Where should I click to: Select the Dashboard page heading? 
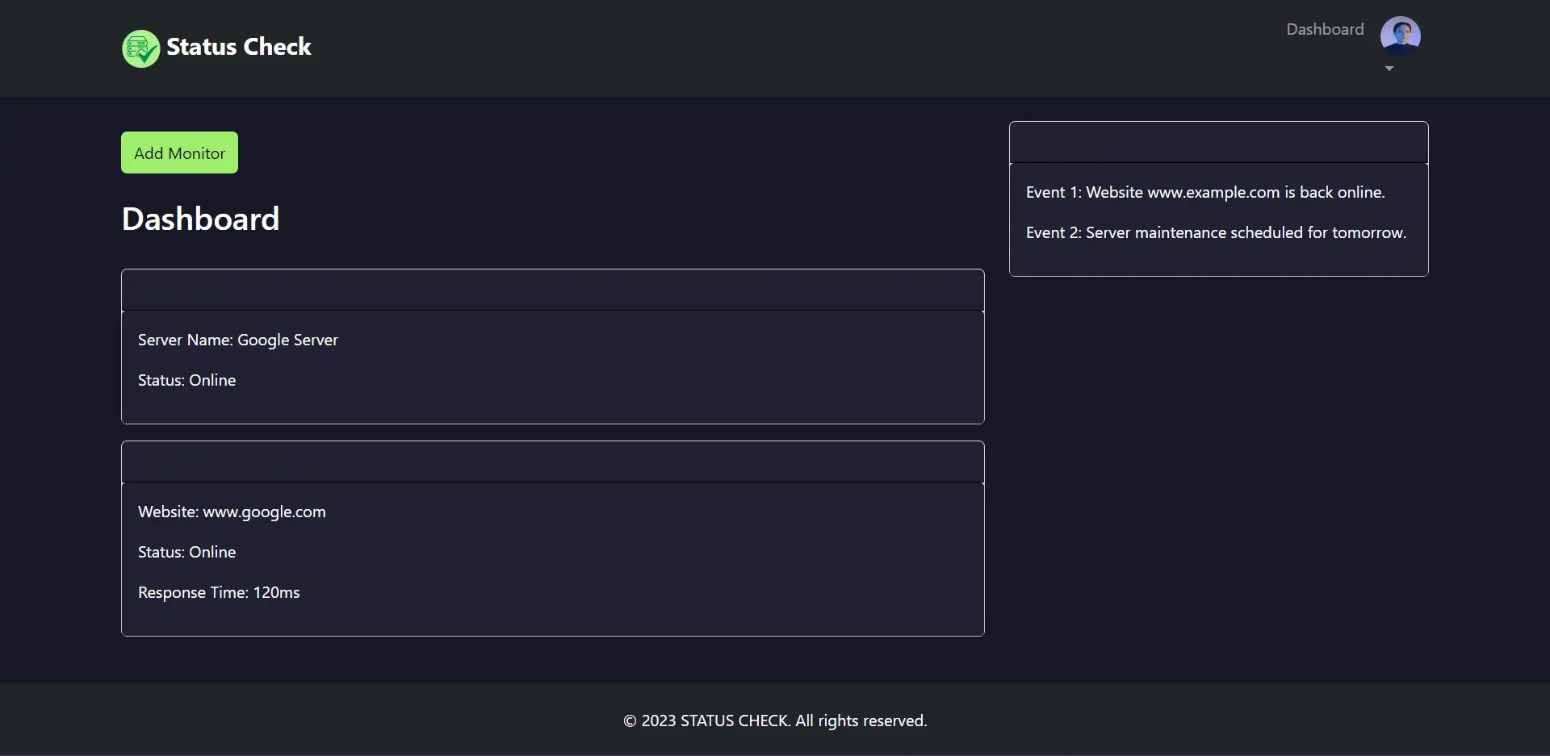(x=200, y=218)
